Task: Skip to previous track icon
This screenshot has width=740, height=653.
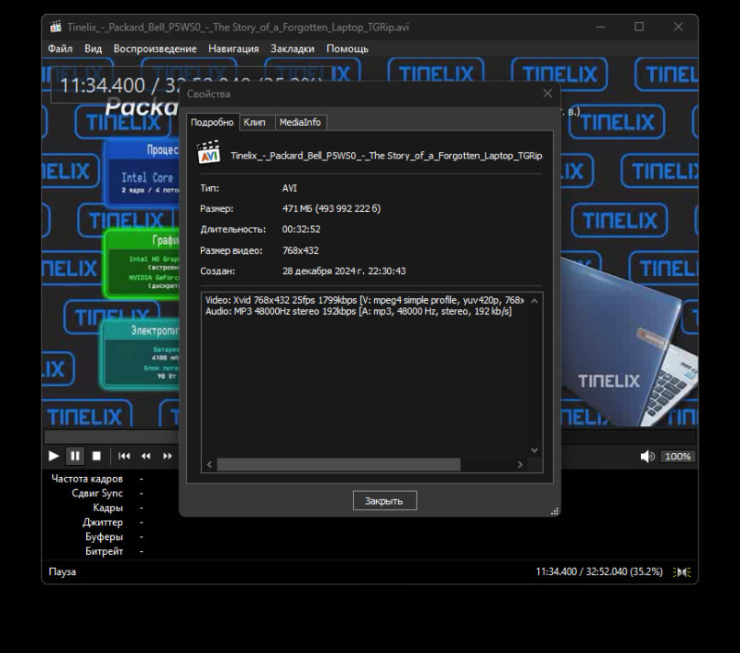Action: click(124, 456)
